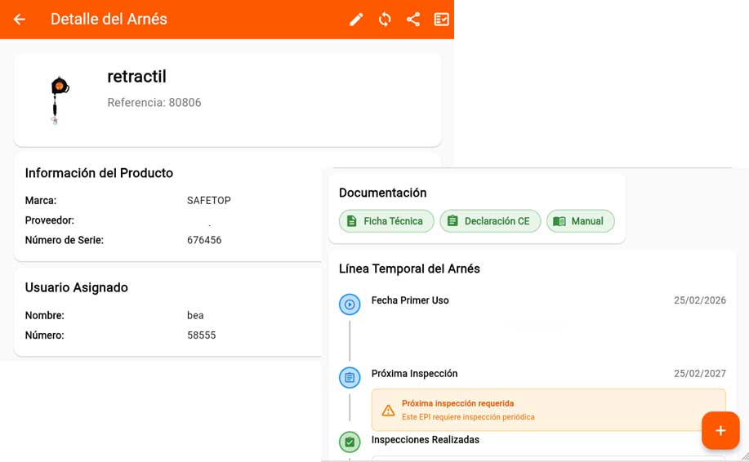The width and height of the screenshot is (749, 462).
Task: Click the 'Línea Temporal del Arnés' heading
Action: click(409, 269)
